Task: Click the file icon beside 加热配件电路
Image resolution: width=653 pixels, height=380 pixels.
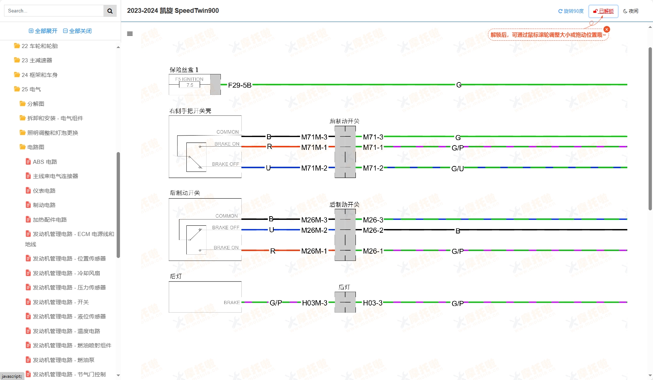Action: click(x=28, y=219)
